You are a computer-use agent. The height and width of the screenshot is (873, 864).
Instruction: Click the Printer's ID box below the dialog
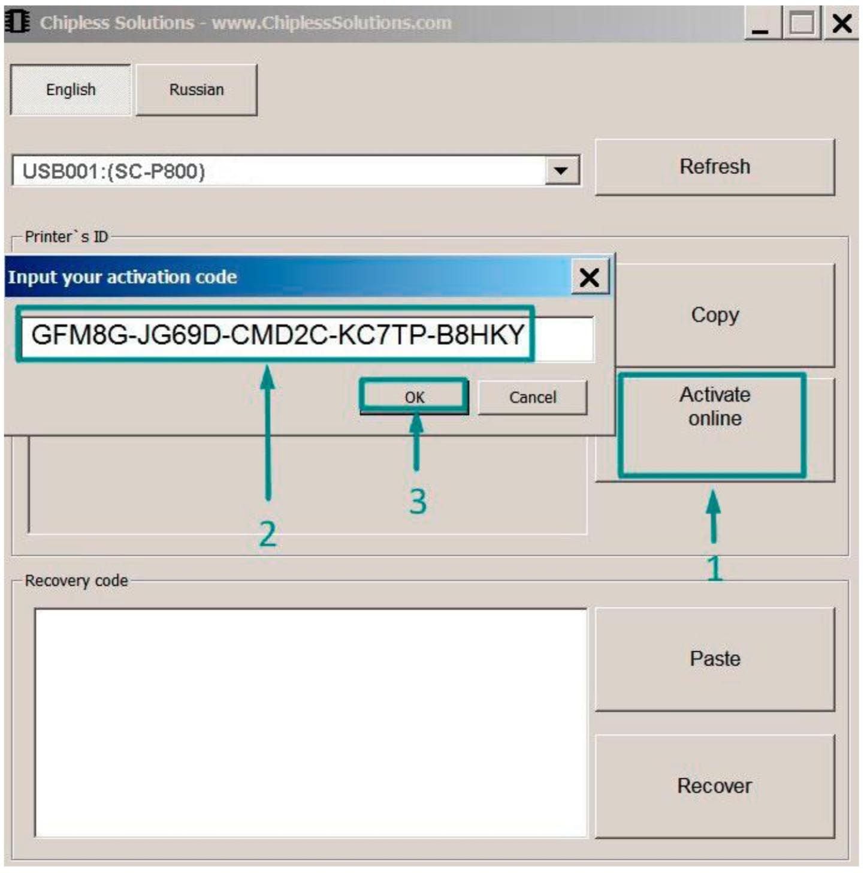pos(307,486)
